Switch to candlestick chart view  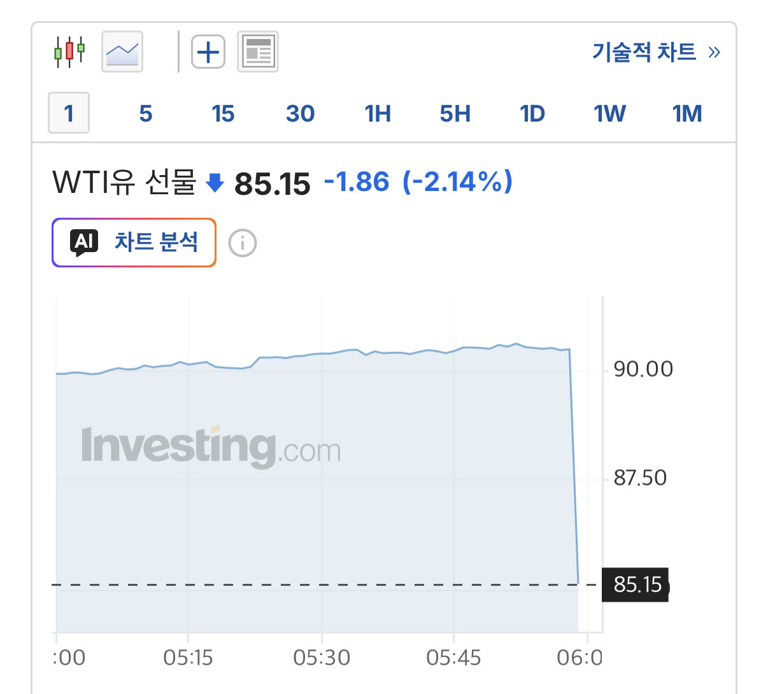pyautogui.click(x=69, y=52)
